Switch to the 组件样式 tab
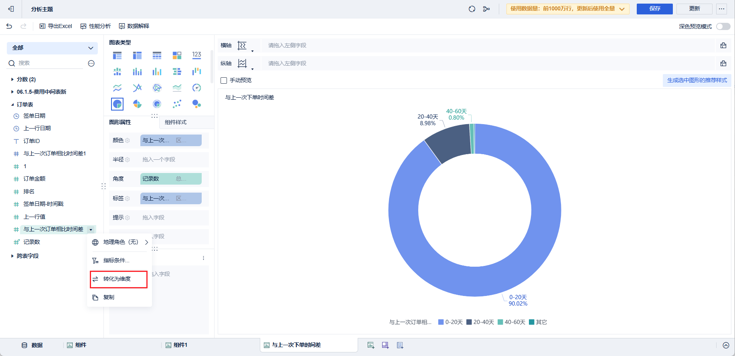735x356 pixels. (x=176, y=122)
